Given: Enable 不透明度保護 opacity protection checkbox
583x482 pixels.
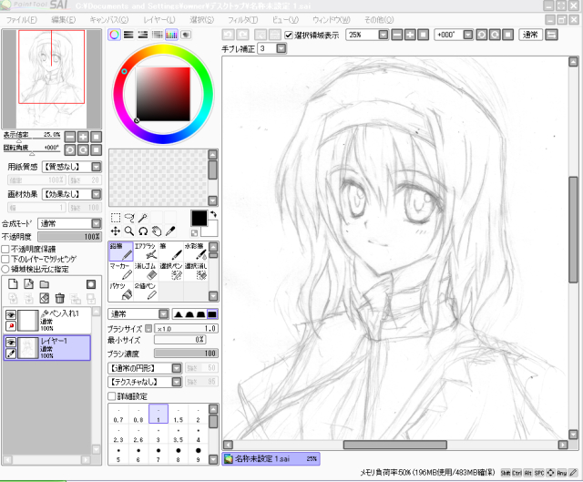Looking at the screenshot, I should (x=5, y=248).
